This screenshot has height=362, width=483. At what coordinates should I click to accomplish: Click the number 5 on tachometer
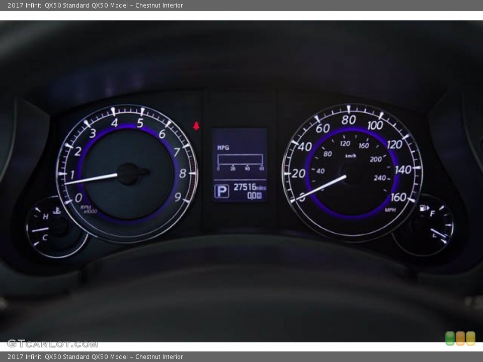(140, 124)
